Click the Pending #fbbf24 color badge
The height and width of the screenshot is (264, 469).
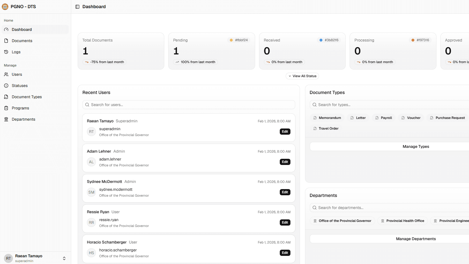point(239,40)
